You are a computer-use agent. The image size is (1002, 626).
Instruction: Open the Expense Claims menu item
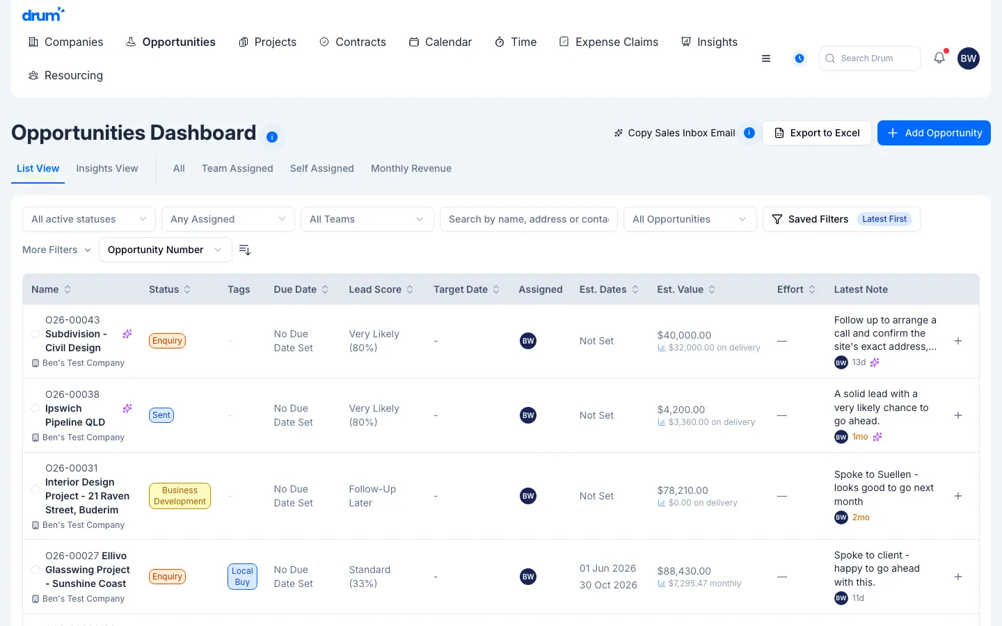tap(609, 42)
